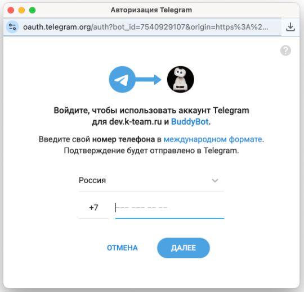Click the blue arrow between the logos

tap(148, 80)
